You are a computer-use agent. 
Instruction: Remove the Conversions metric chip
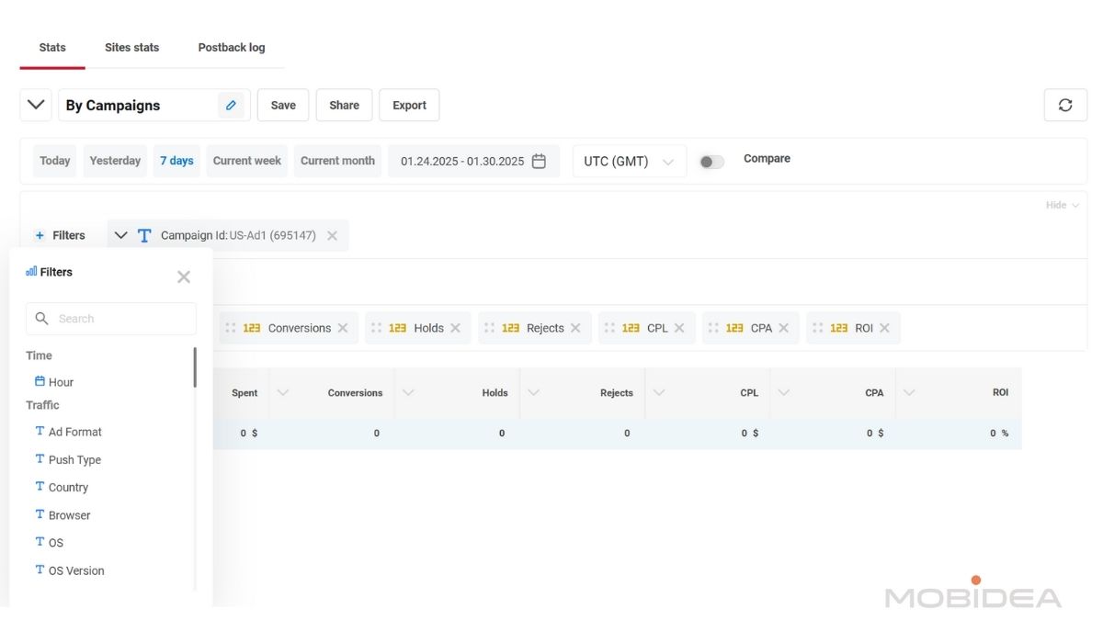pyautogui.click(x=343, y=328)
